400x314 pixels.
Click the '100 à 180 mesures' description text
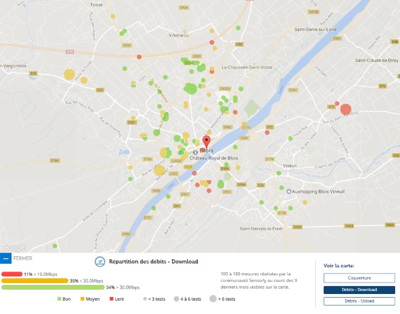259,280
